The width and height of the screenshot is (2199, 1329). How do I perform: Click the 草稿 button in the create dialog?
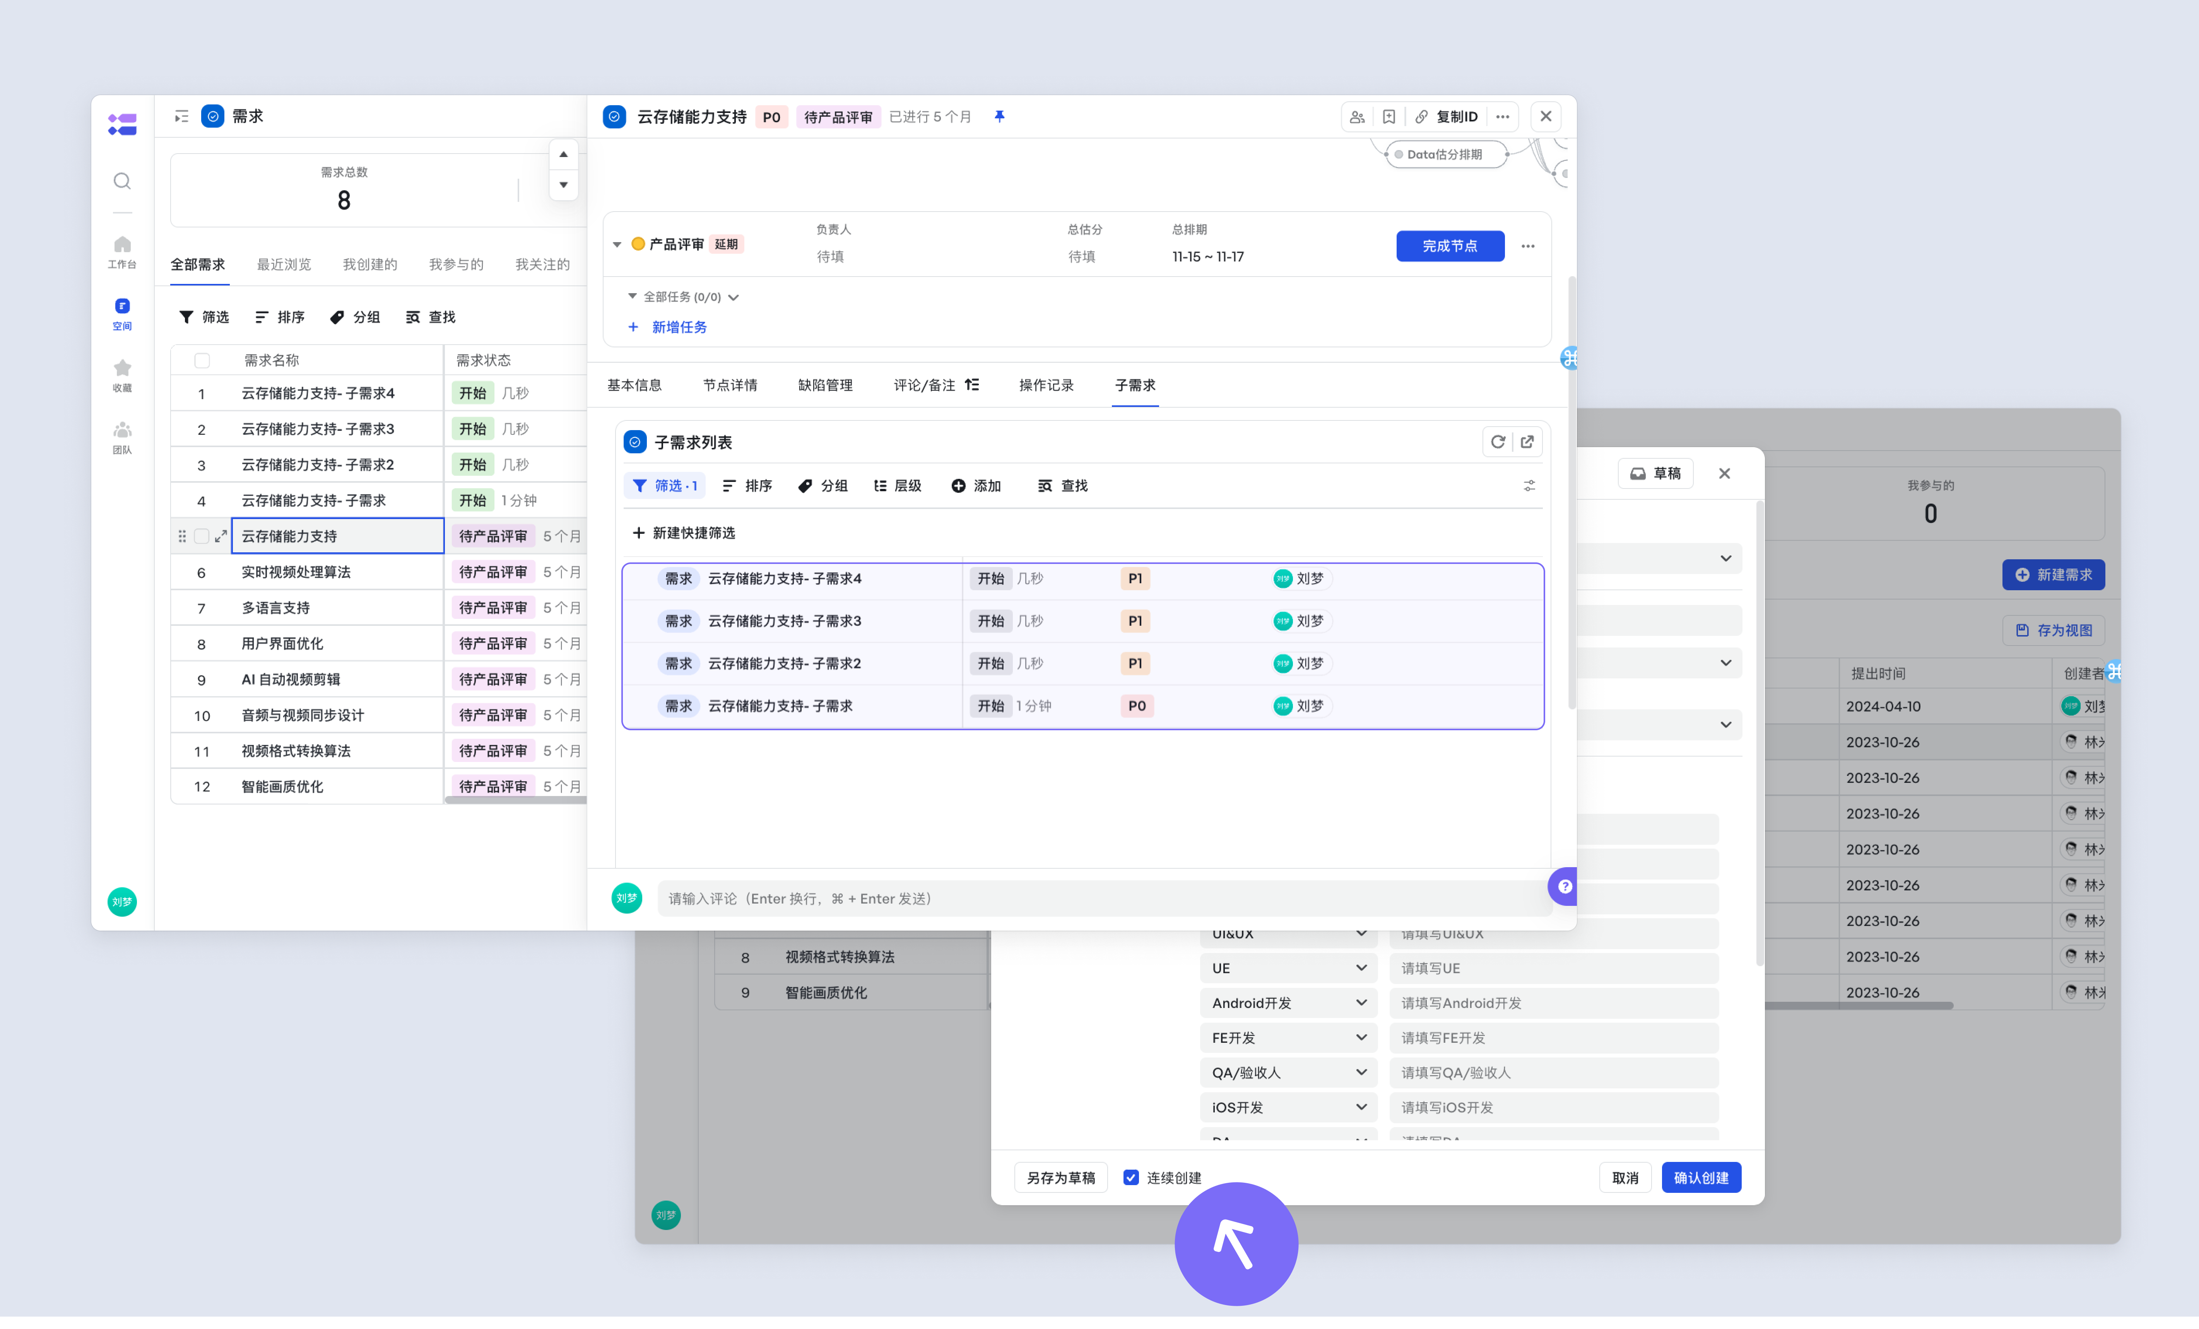point(1655,473)
